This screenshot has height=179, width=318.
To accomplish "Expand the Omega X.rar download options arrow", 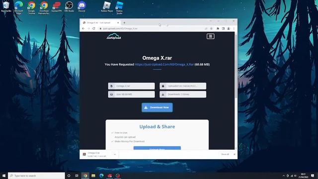I will pyautogui.click(x=115, y=155).
